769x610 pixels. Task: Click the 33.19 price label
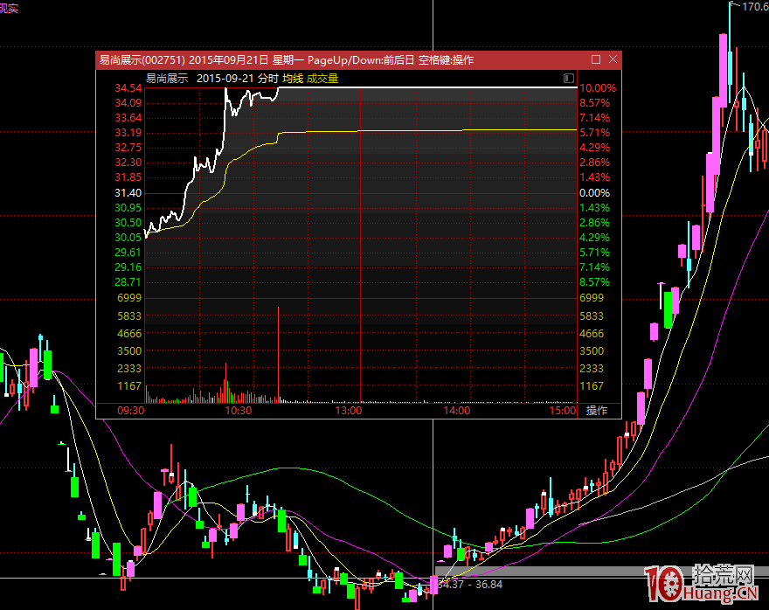click(x=128, y=133)
